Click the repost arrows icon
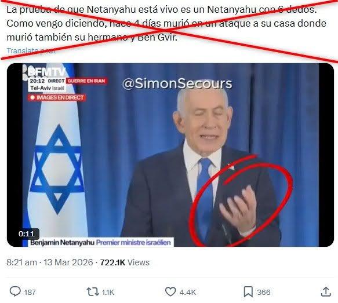This screenshot has height=303, width=338. (93, 292)
